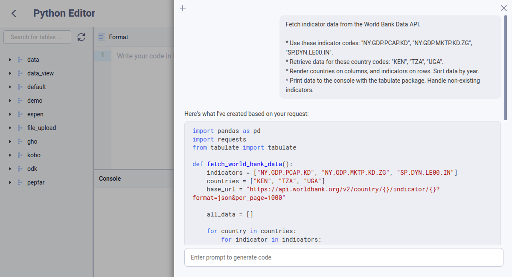Click the kobo schema icon
The image size is (512, 277).
[x=20, y=155]
